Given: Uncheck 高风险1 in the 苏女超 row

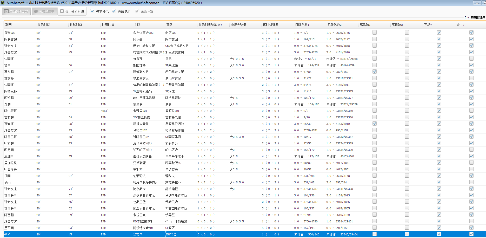Looking at the screenshot, I should coord(374,72).
